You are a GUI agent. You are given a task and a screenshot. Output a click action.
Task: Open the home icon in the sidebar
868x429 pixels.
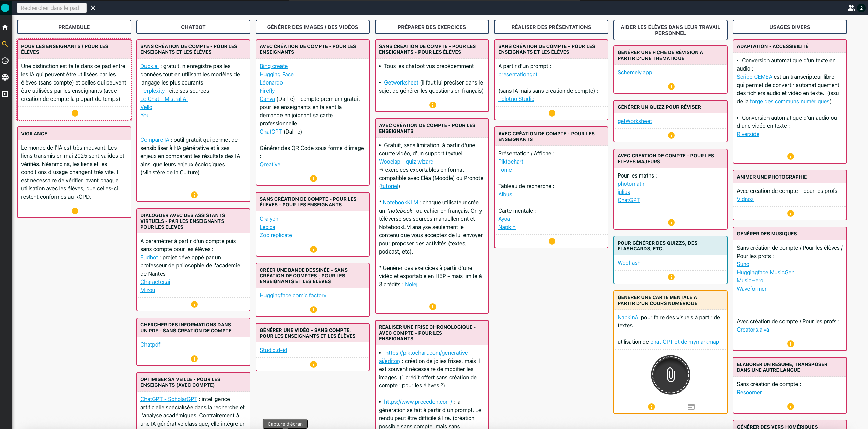coord(5,27)
